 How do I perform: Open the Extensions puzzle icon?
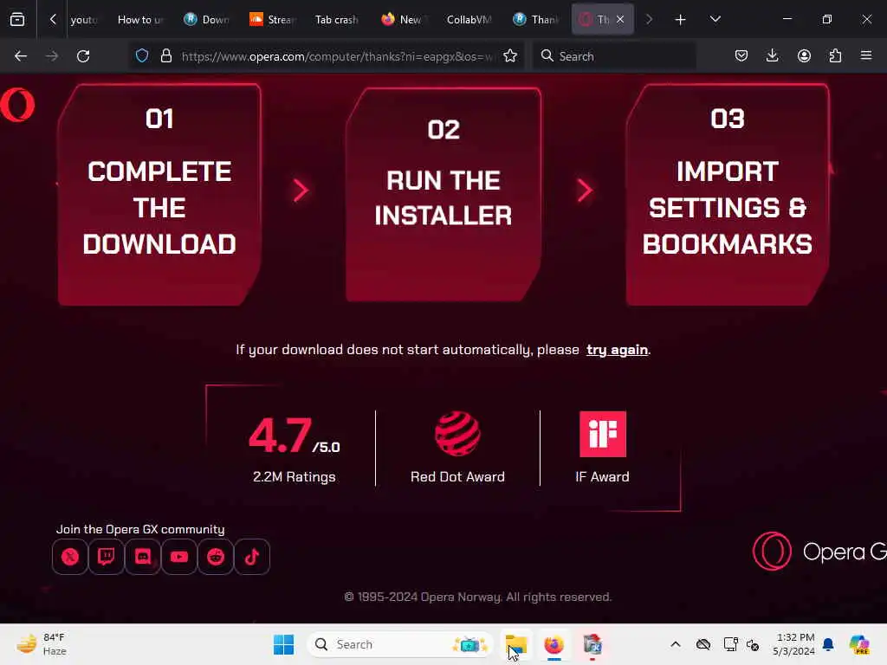click(x=835, y=55)
